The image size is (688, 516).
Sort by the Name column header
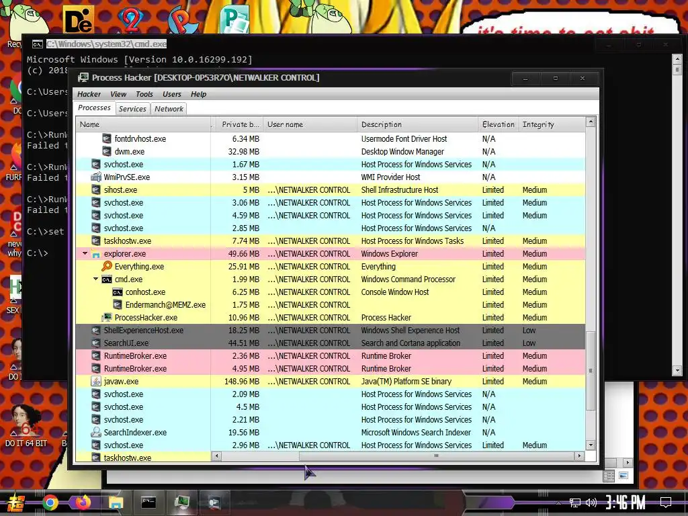click(143, 124)
